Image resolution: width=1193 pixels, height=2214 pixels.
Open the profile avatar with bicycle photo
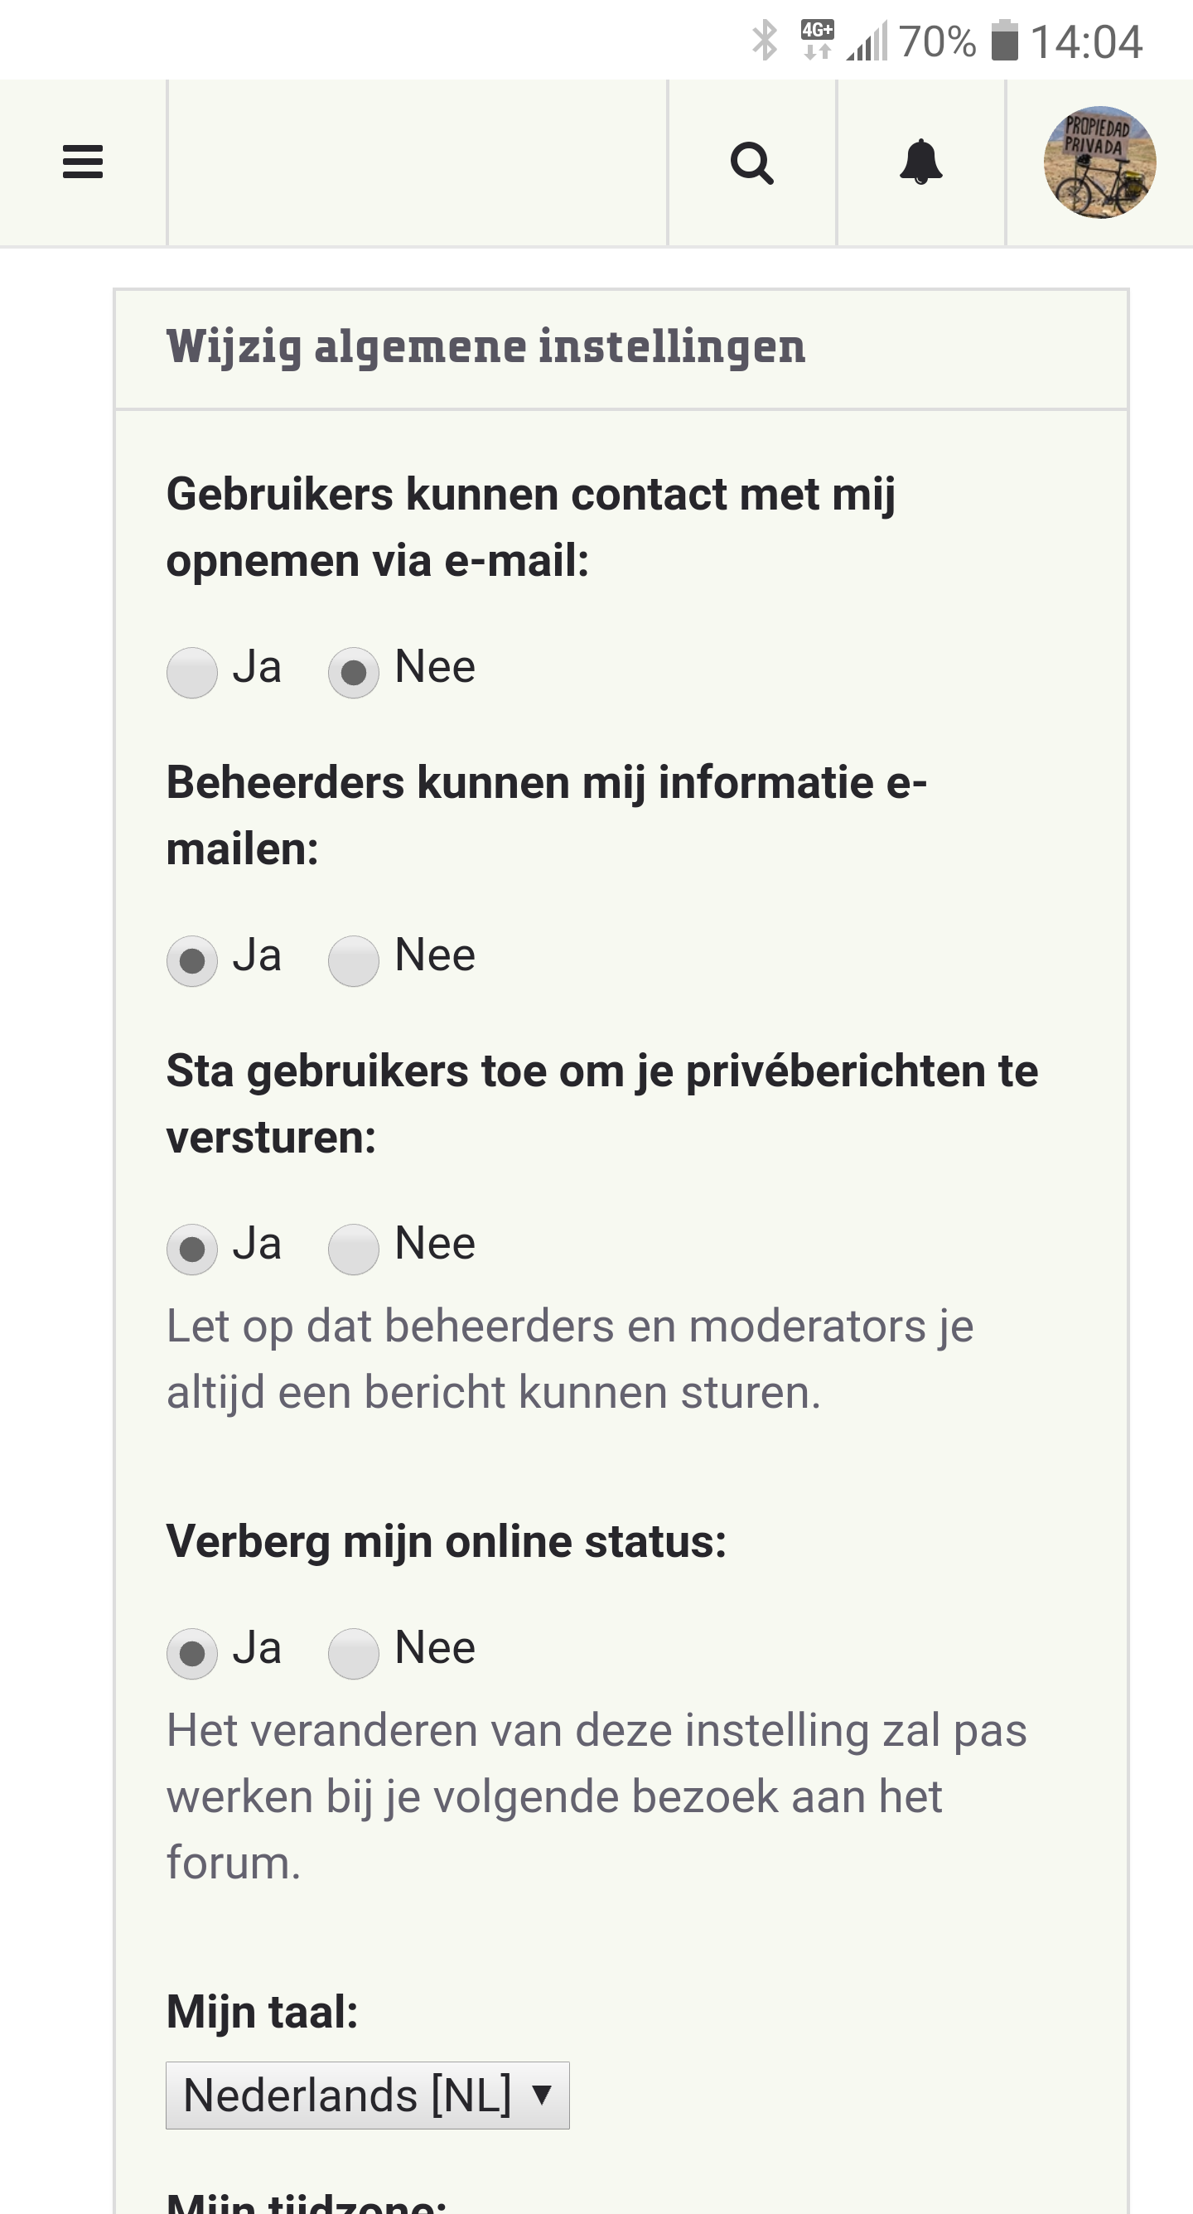pos(1099,162)
